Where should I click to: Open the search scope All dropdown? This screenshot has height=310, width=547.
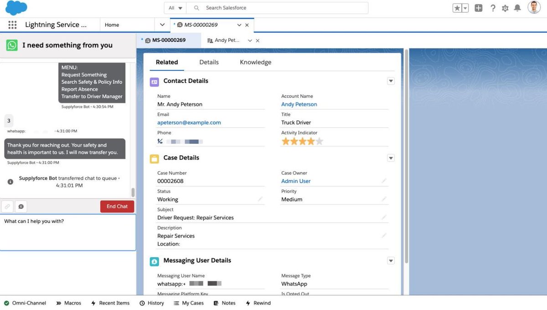coord(175,8)
